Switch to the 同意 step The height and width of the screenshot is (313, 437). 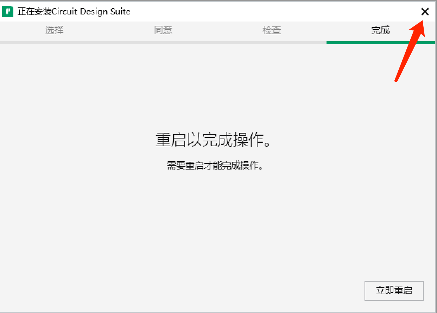tap(163, 30)
